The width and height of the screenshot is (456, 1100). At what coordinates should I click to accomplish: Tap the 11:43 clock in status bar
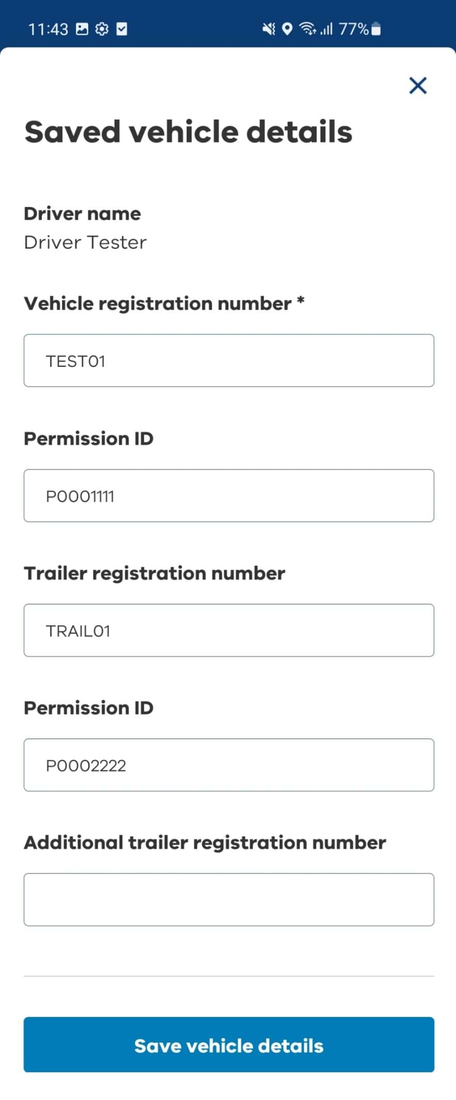click(x=48, y=29)
